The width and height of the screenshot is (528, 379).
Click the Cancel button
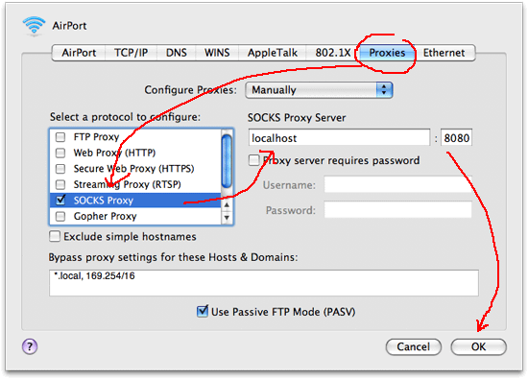(x=413, y=346)
